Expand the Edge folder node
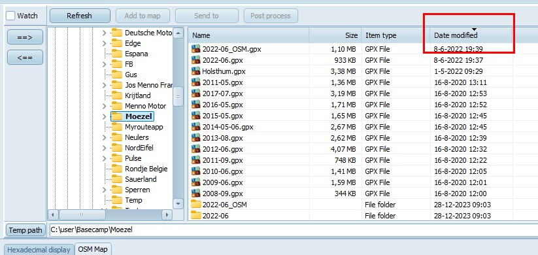Viewport: 538px width, 255px height. (x=105, y=43)
